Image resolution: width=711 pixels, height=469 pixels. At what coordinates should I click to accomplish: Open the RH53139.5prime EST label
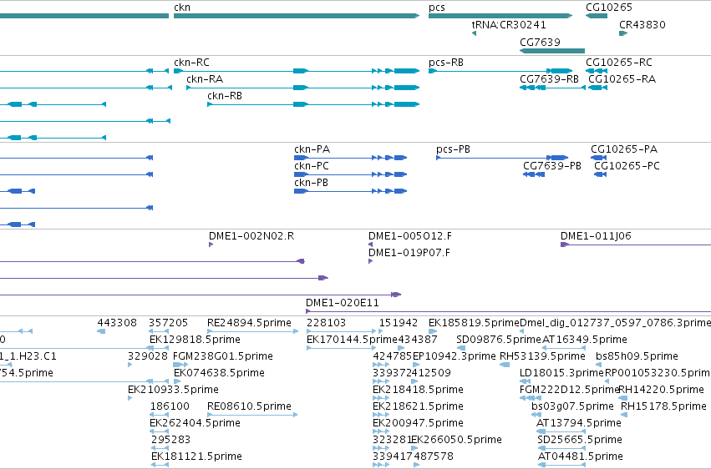point(542,356)
